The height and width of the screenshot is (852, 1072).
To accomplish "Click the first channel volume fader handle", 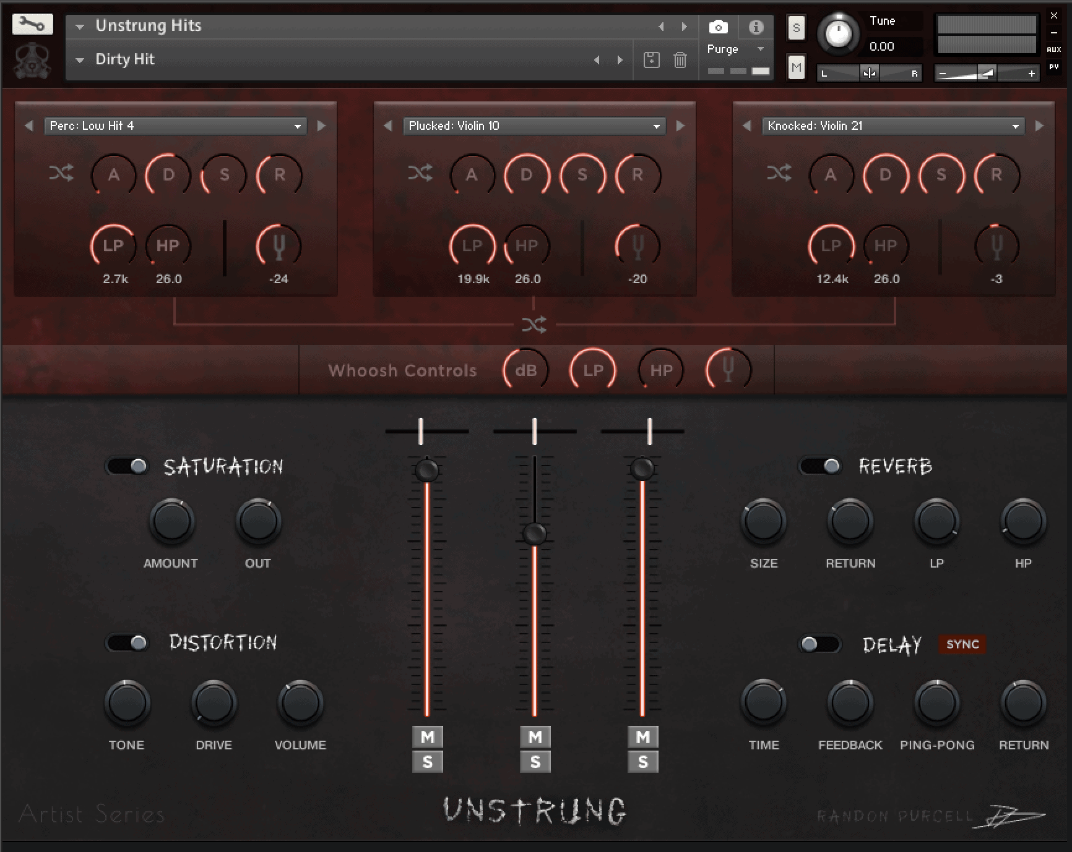I will tap(426, 470).
